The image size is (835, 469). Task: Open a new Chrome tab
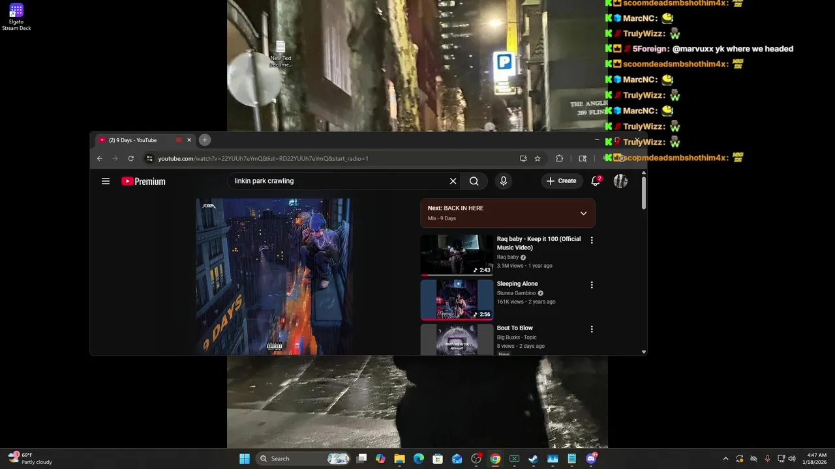click(x=204, y=140)
